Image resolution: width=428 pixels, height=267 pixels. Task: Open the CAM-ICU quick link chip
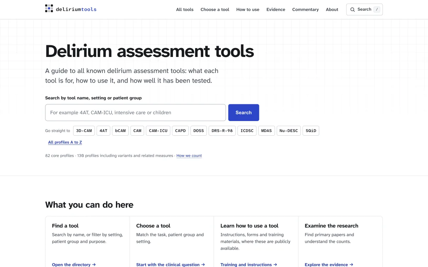coord(158,131)
